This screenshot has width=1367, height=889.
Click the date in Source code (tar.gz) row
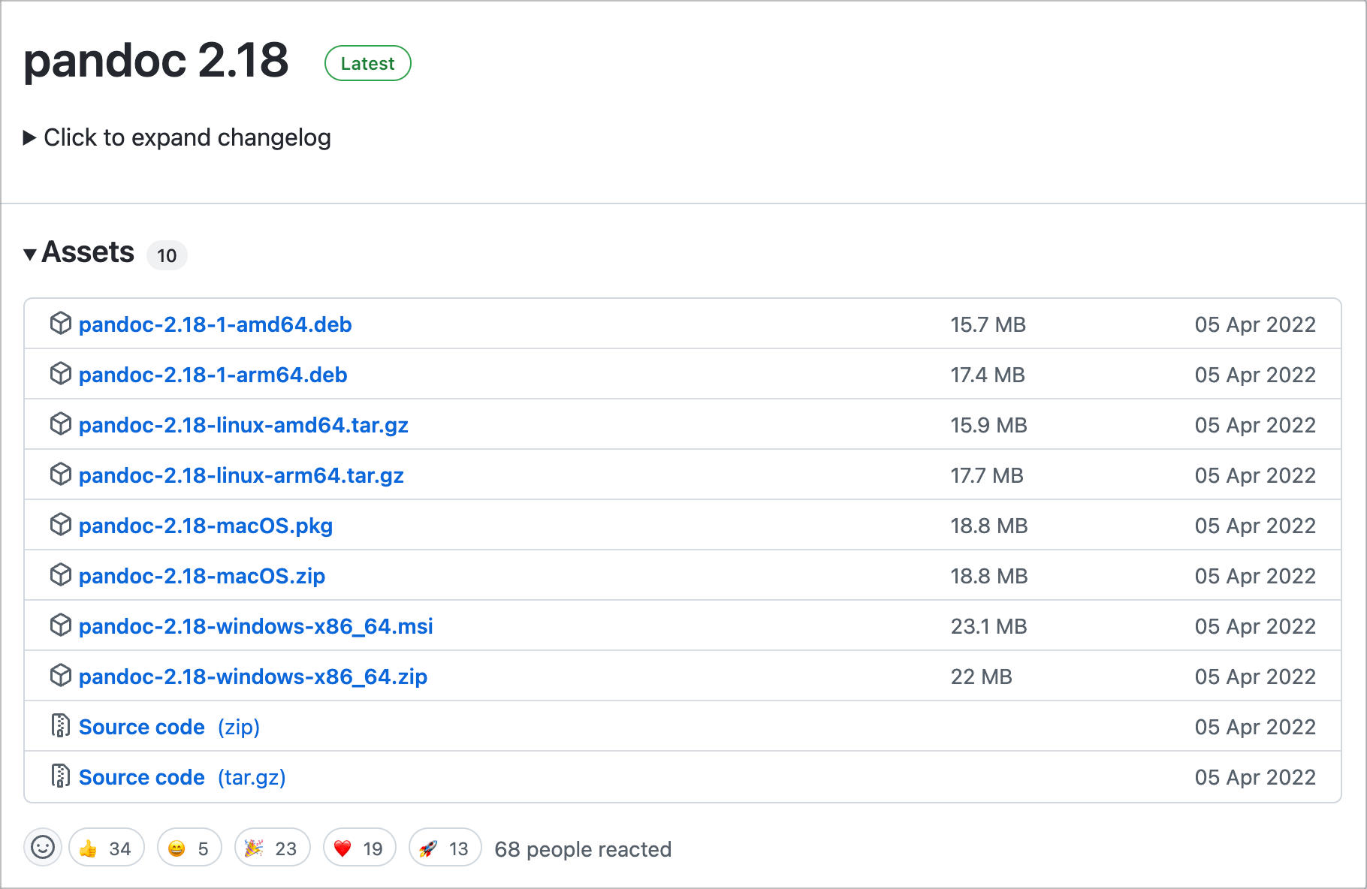tap(1255, 777)
